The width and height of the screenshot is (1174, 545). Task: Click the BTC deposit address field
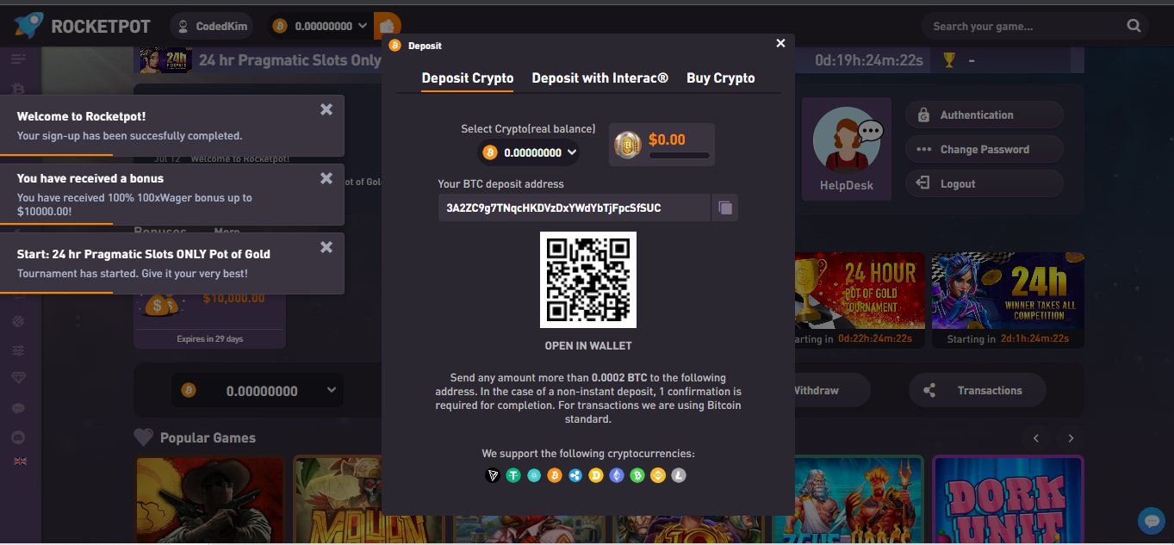coord(575,207)
